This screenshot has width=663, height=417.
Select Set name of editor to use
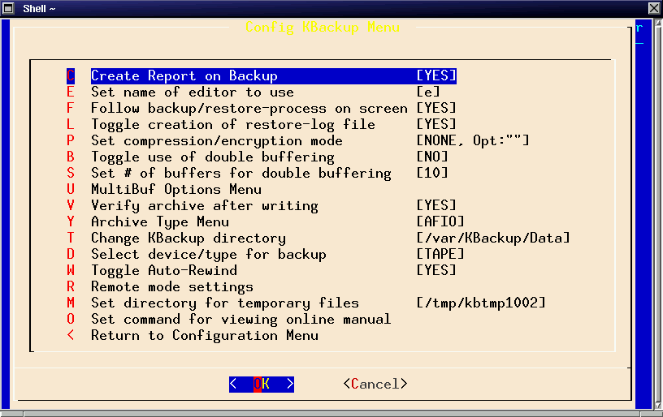click(192, 92)
